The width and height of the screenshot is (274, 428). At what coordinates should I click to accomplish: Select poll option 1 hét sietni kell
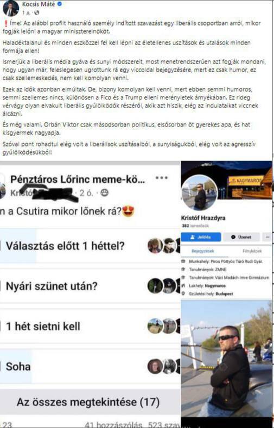point(90,326)
